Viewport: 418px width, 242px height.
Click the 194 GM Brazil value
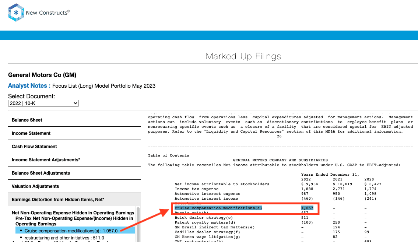pyautogui.click(x=336, y=227)
